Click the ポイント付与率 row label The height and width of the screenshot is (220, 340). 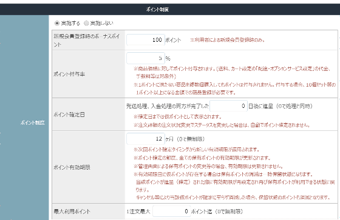pos(69,74)
